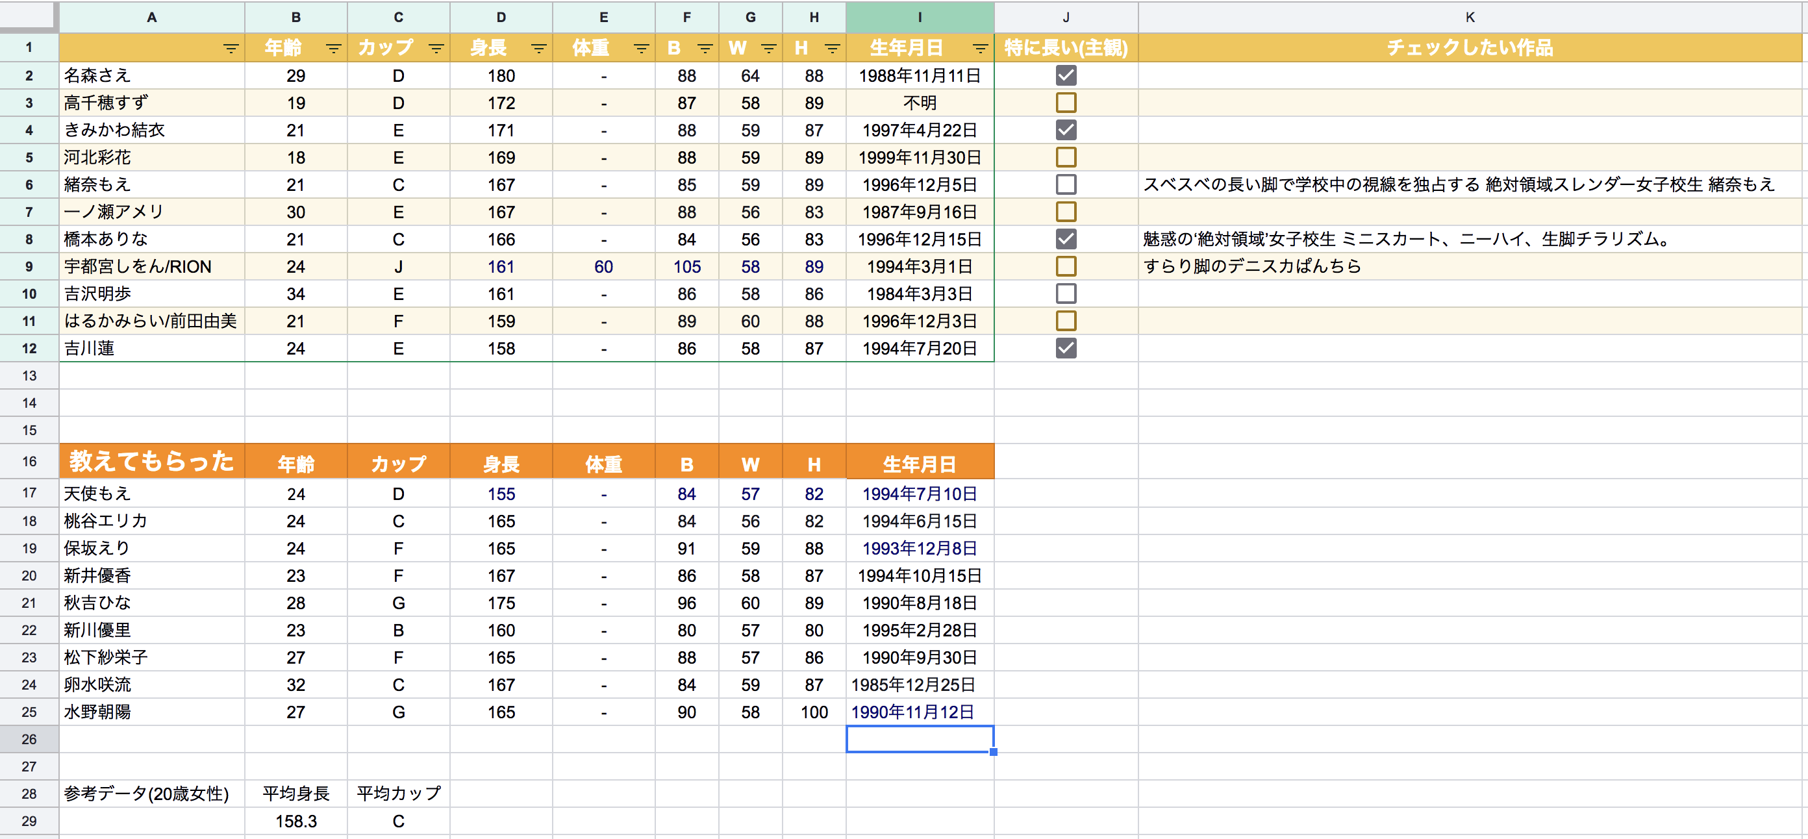Open the カップ column filter icon
This screenshot has width=1808, height=839.
[x=436, y=49]
